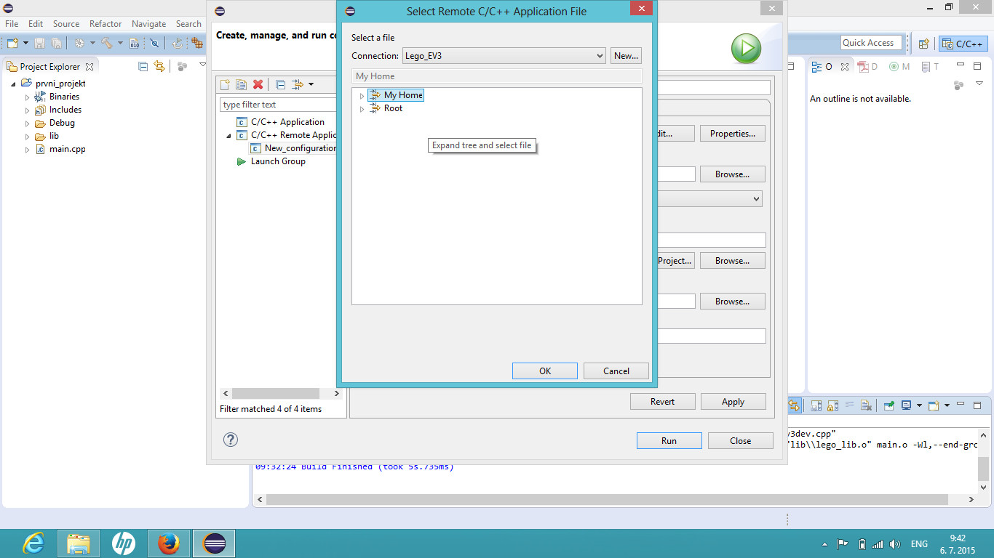Screen dimensions: 994x558
Task: Click the Pin Console icon
Action: (888, 405)
